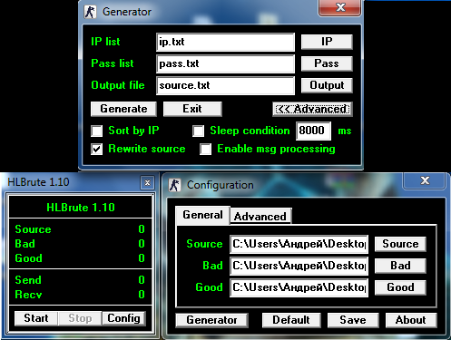Click the Start button in HLBrute
This screenshot has width=451, height=340.
(x=36, y=318)
